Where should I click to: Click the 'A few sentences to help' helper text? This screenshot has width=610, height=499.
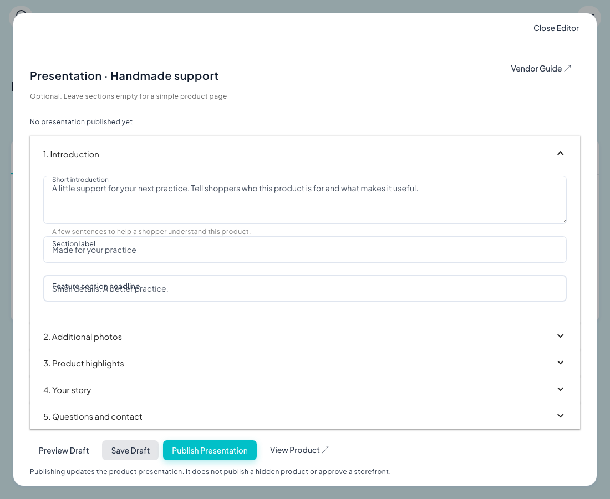151,231
